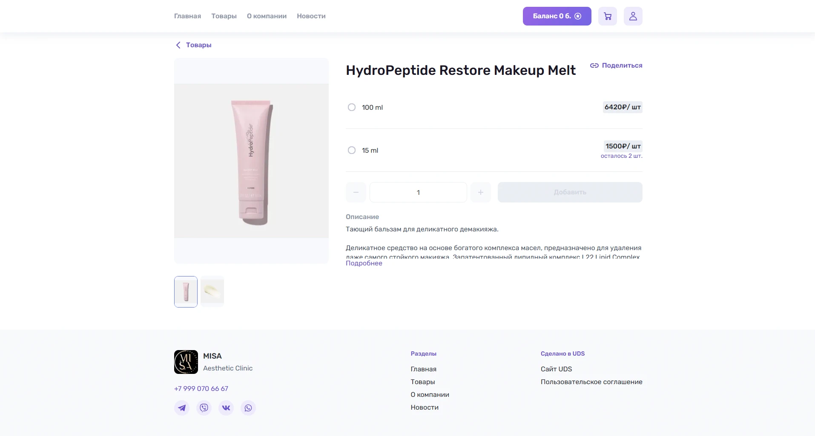Image resolution: width=815 pixels, height=436 pixels.
Task: Click the Telegram icon in footer
Action: (182, 408)
